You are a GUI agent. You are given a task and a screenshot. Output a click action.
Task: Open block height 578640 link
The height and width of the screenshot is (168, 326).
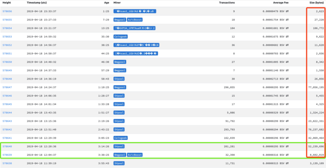[x=7, y=146]
